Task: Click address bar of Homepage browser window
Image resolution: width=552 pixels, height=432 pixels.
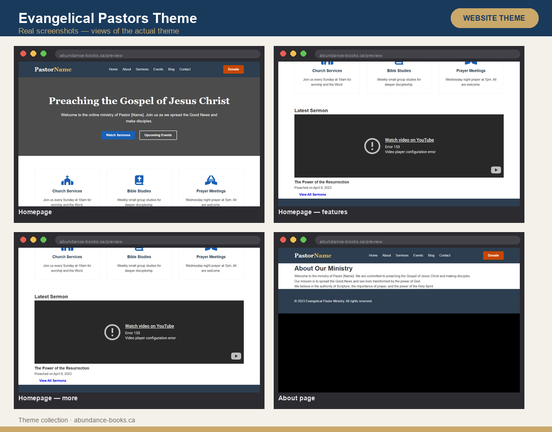Action: (x=158, y=54)
